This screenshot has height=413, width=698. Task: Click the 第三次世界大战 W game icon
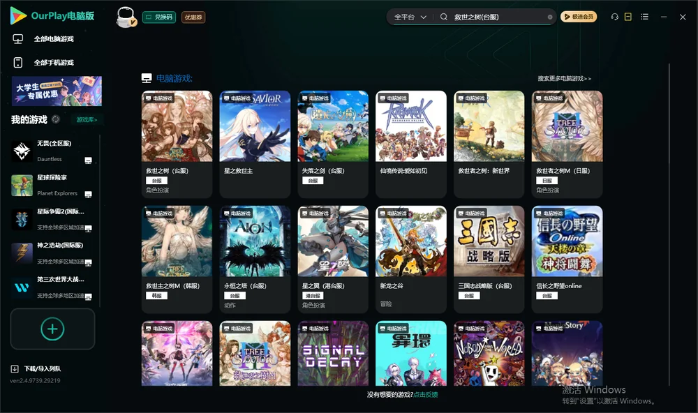pyautogui.click(x=22, y=287)
